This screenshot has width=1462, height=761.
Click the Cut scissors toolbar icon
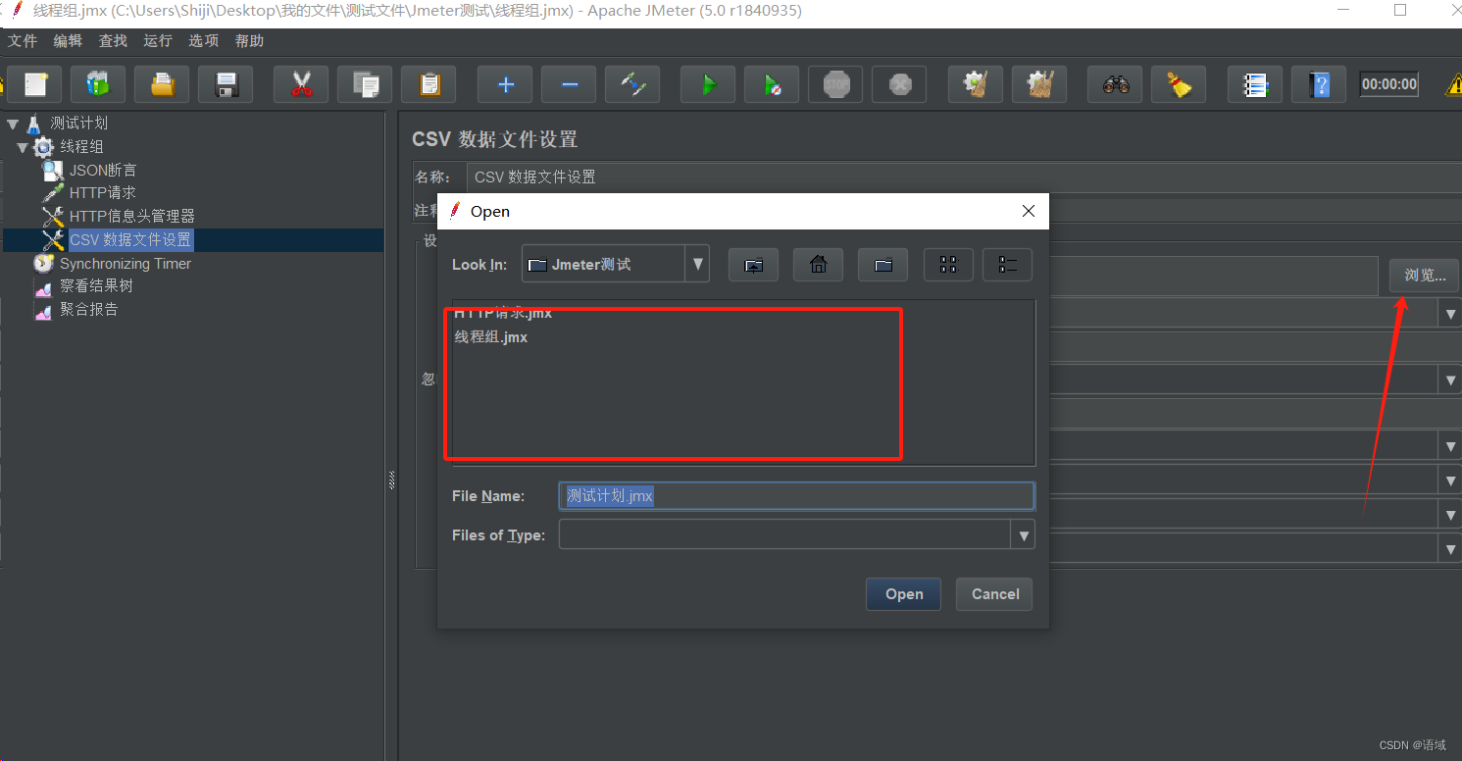pos(301,84)
